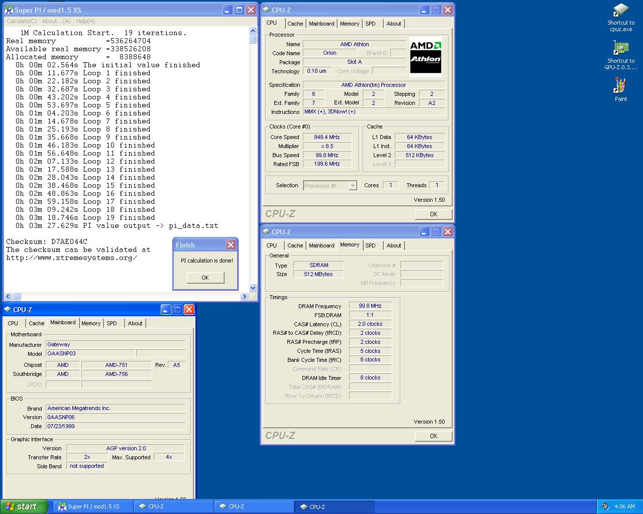Click the taskbar clock showing 4:06 AM

624,506
